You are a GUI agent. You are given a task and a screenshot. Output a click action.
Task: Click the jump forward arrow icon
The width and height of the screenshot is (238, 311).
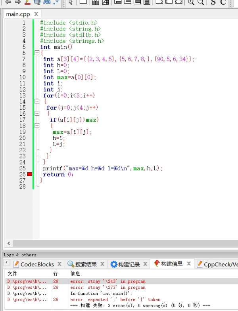point(17,2)
